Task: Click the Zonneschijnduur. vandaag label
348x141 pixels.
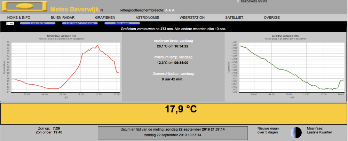Action: [173, 73]
